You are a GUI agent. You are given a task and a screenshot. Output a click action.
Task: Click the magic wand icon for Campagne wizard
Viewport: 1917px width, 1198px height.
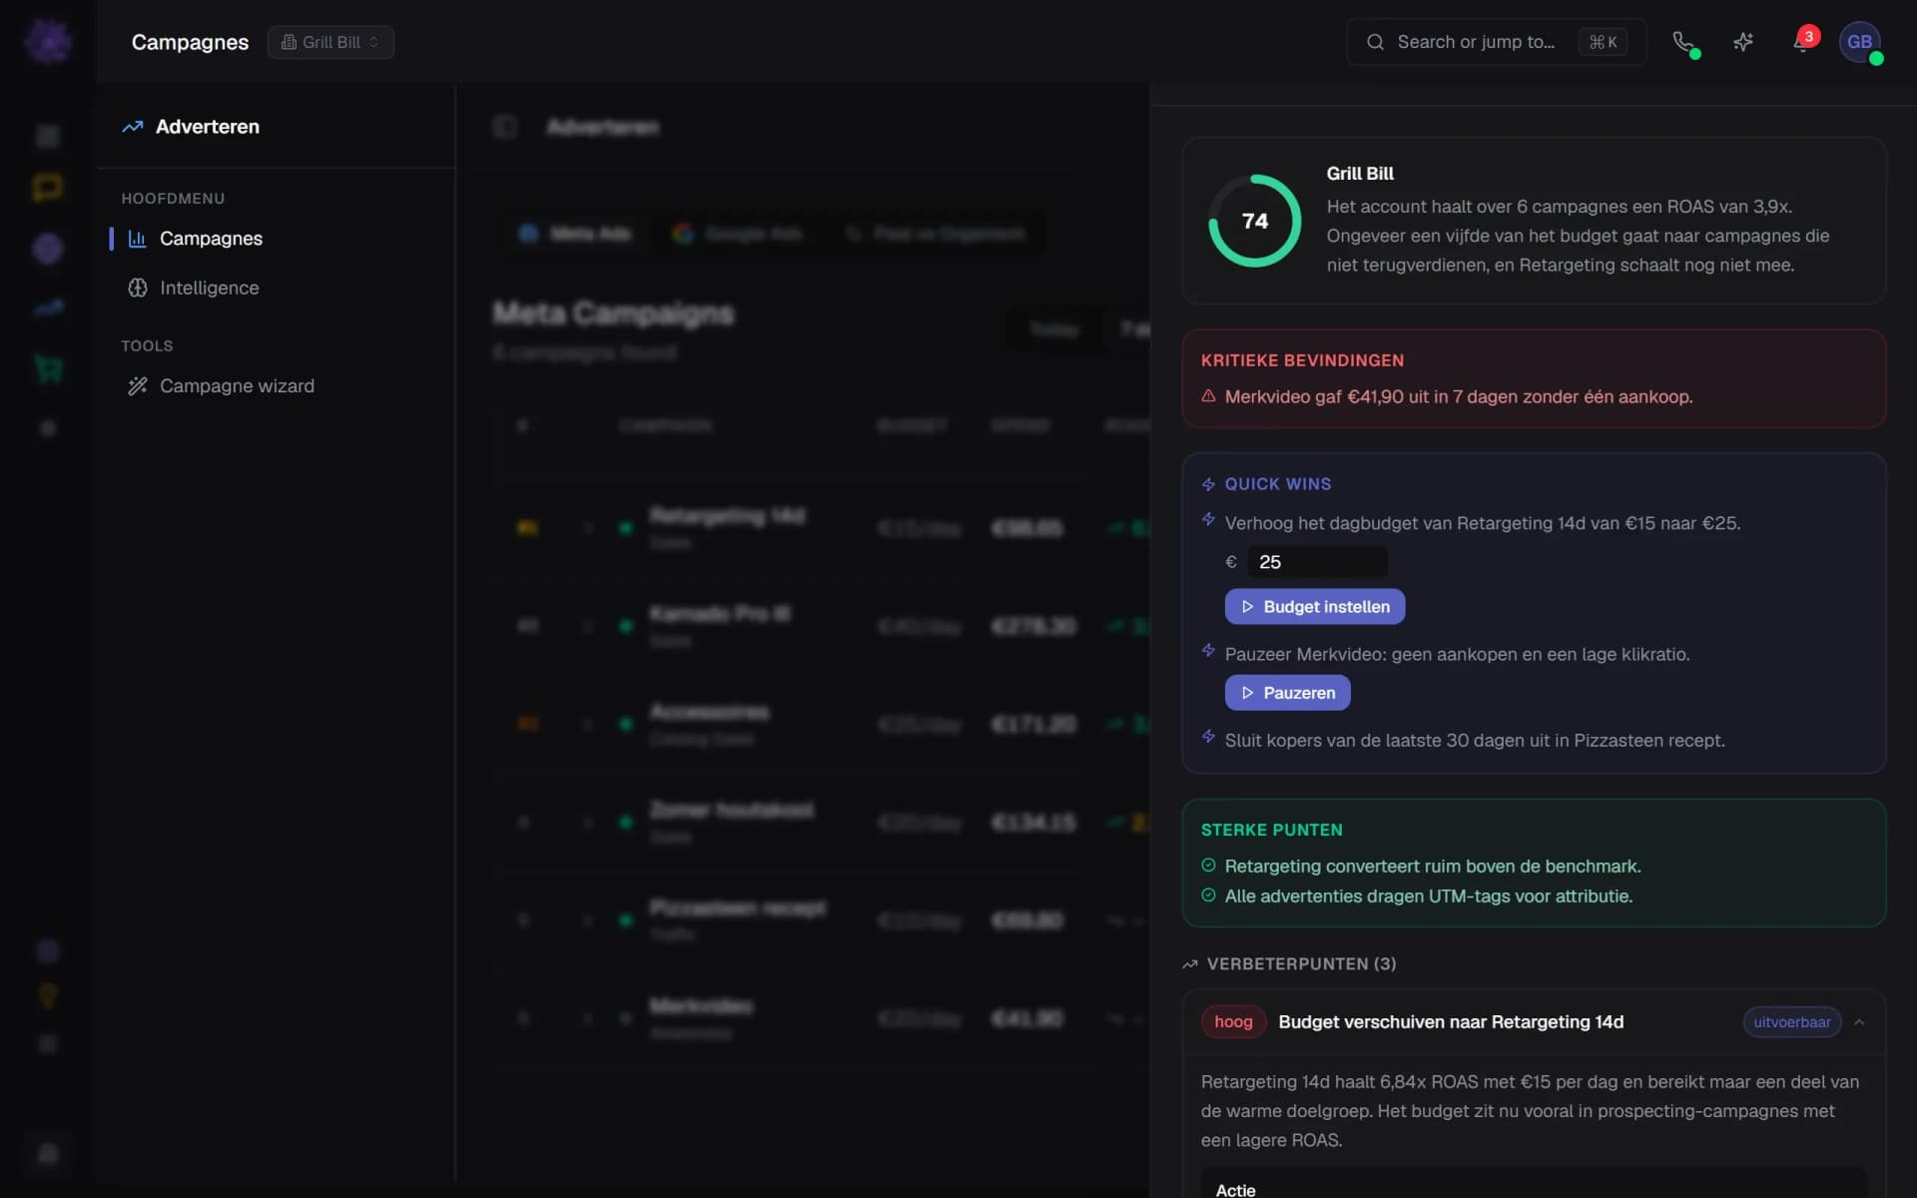tap(138, 385)
